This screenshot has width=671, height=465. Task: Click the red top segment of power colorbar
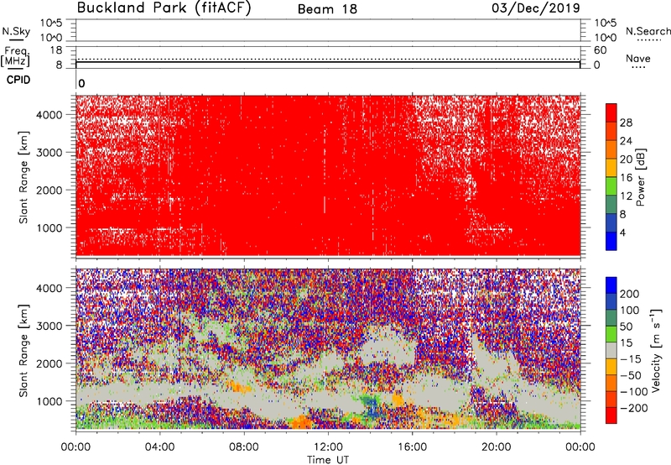click(x=611, y=112)
